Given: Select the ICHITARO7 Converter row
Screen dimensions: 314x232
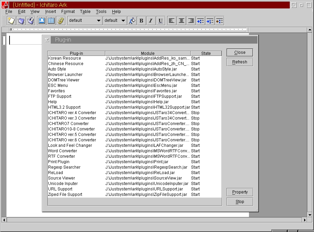Looking at the screenshot, I should (x=135, y=124).
